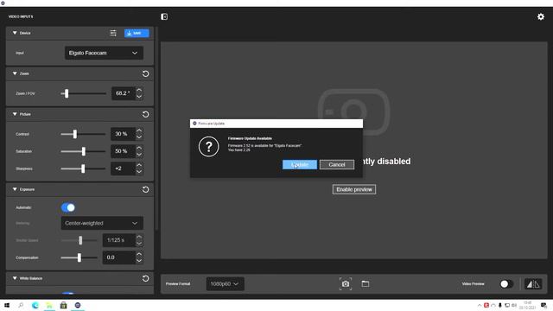The image size is (553, 311).
Task: Click the Zoom / FOV slider handle
Action: pyautogui.click(x=67, y=93)
